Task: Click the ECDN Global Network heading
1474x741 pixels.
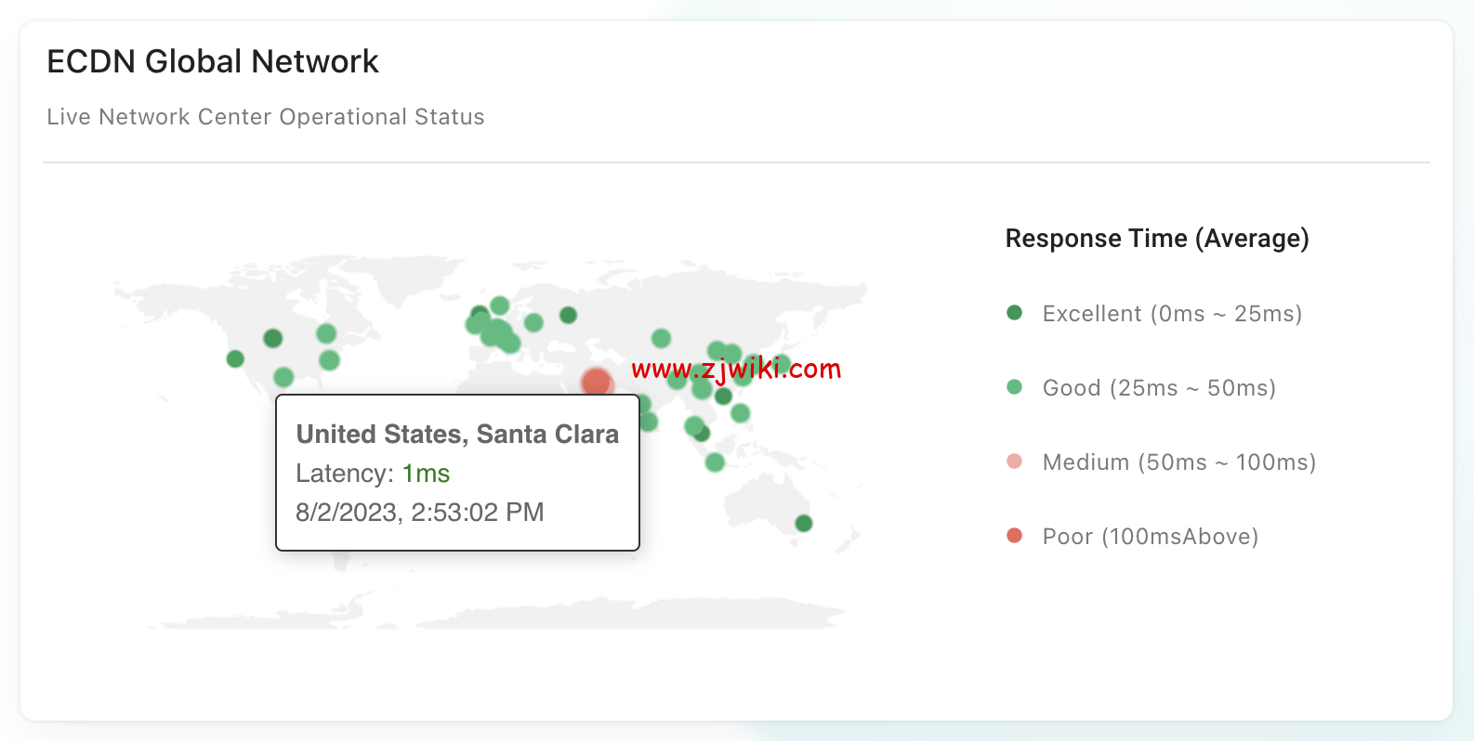Action: (x=213, y=61)
